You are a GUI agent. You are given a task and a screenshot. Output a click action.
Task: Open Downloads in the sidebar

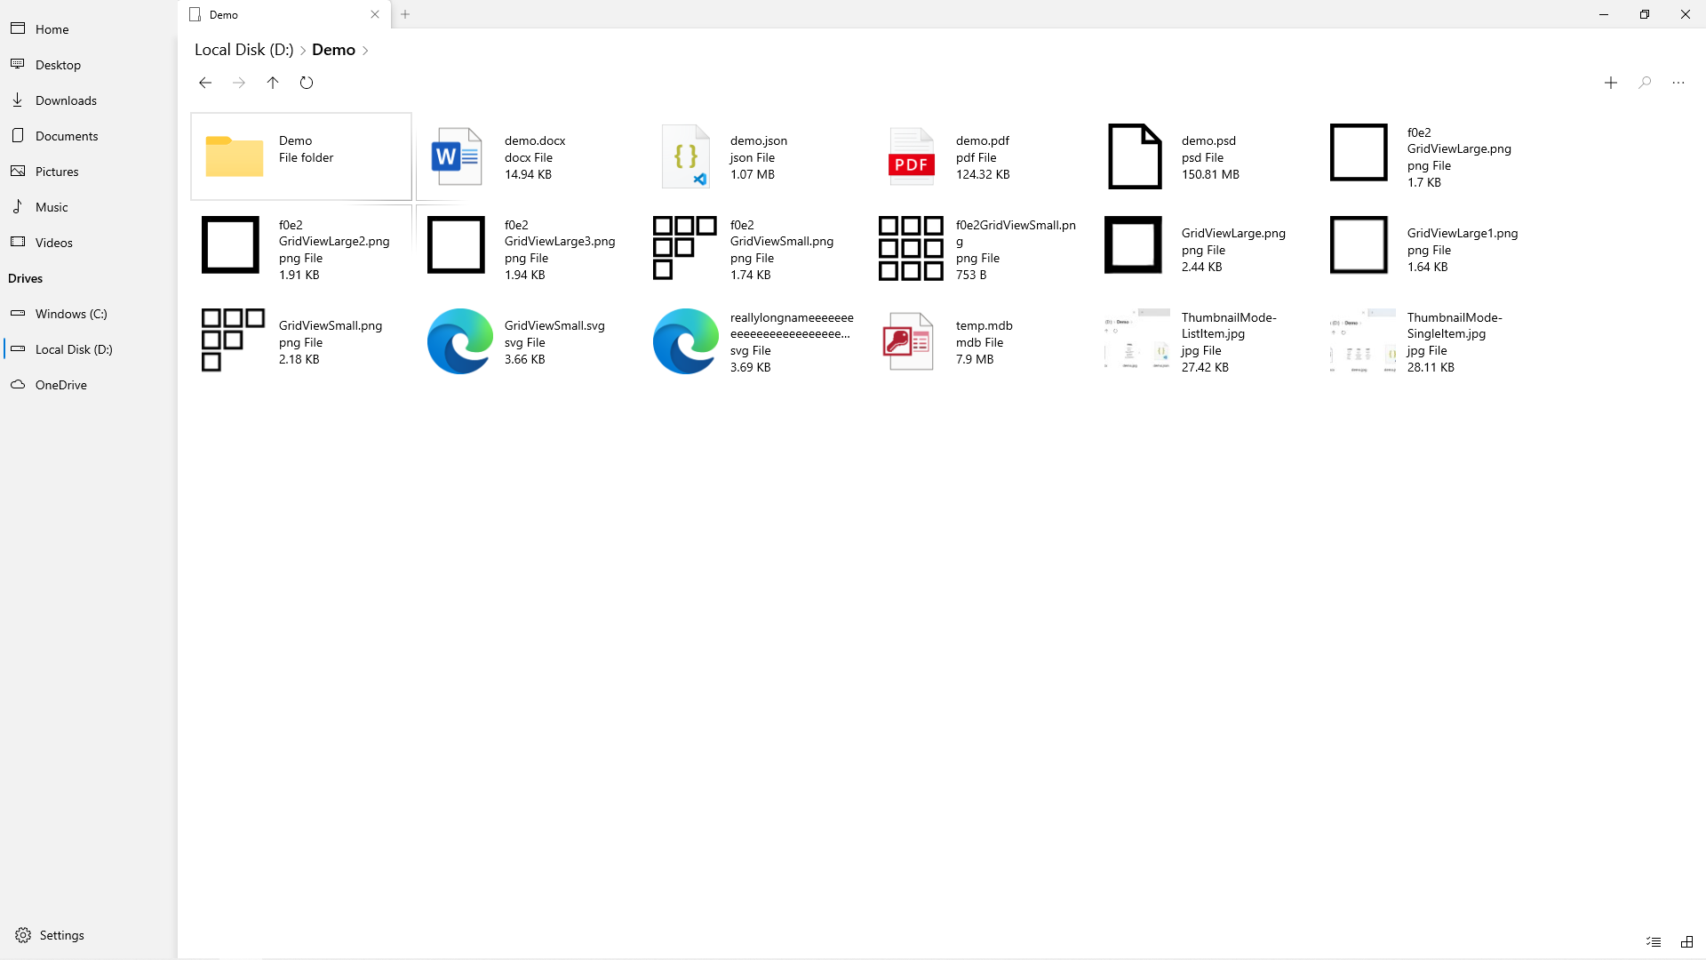66,100
